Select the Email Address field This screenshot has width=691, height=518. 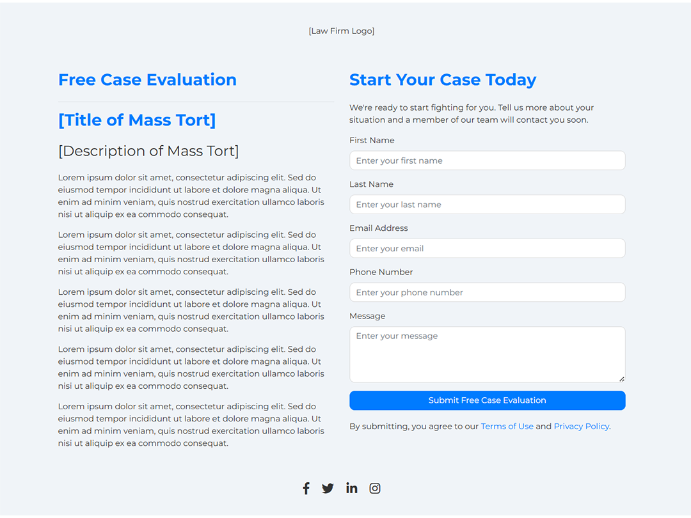click(x=488, y=248)
